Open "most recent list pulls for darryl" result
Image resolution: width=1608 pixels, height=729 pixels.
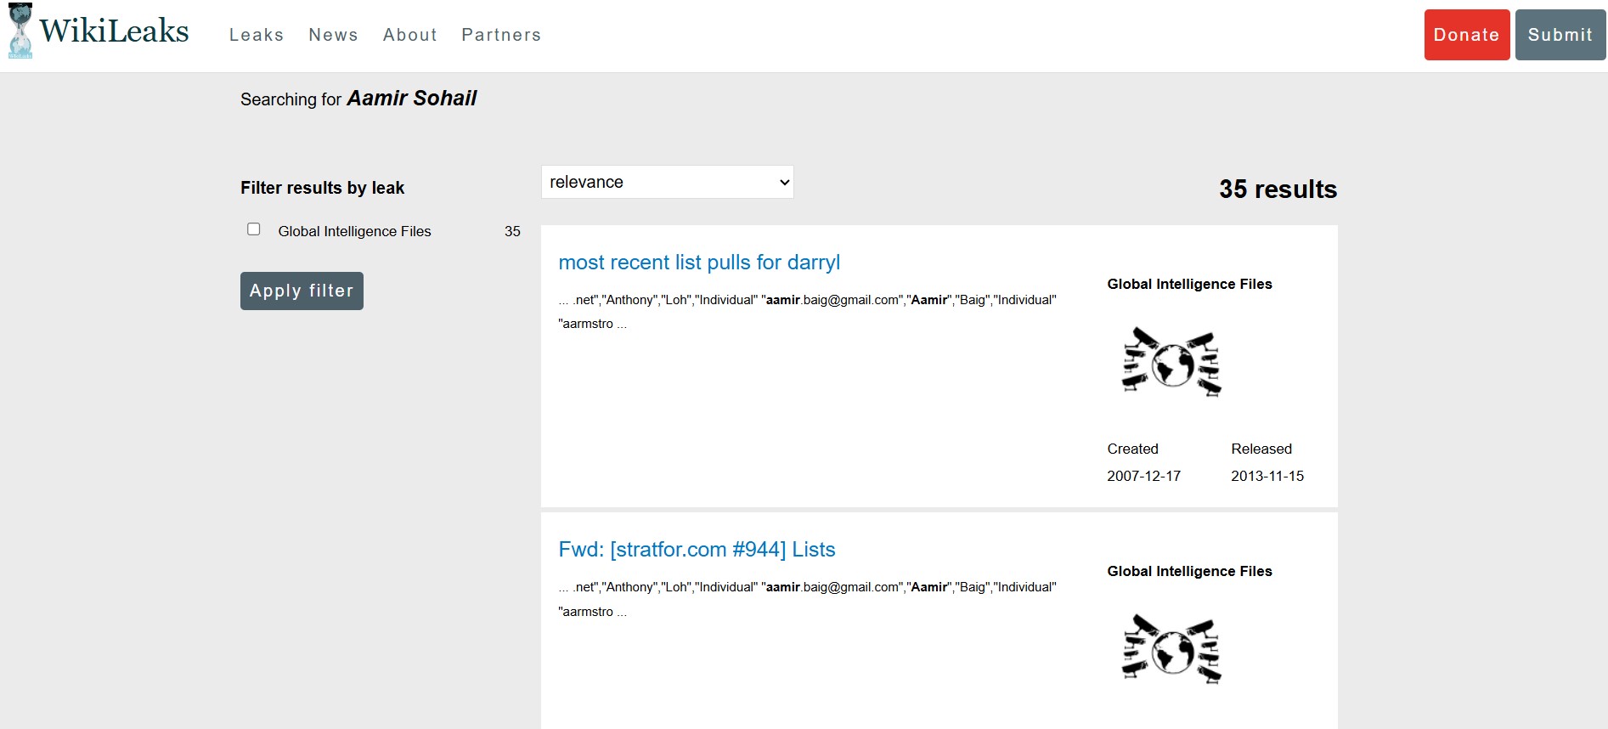coord(699,263)
